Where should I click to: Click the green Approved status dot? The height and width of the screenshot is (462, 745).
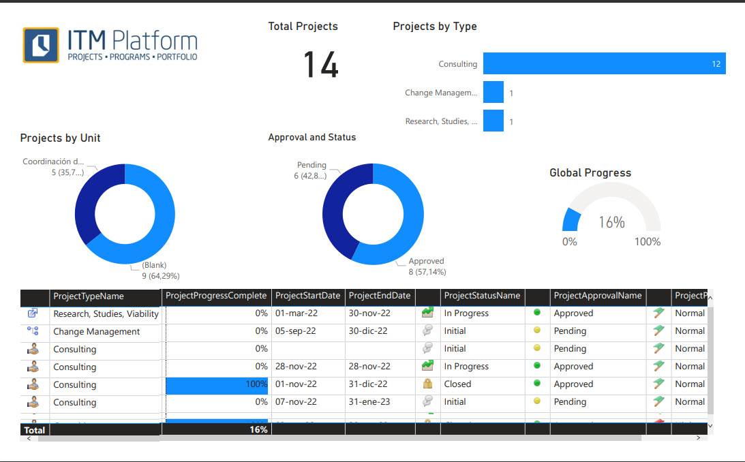pyautogui.click(x=537, y=313)
